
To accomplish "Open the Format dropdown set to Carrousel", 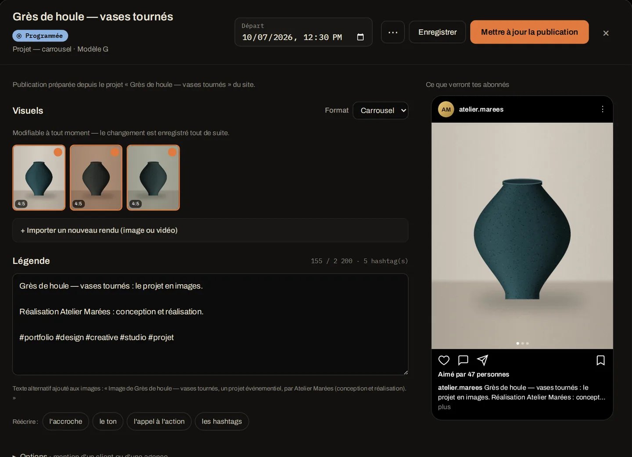I will (381, 111).
